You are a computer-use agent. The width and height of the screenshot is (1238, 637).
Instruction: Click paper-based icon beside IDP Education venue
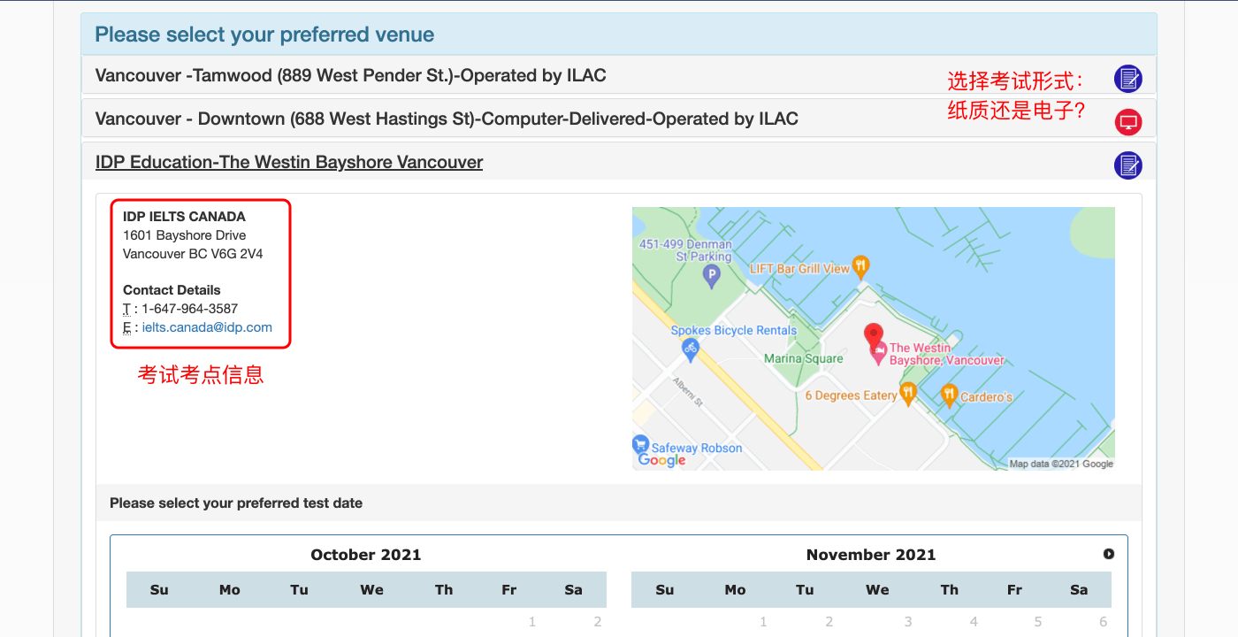tap(1127, 165)
